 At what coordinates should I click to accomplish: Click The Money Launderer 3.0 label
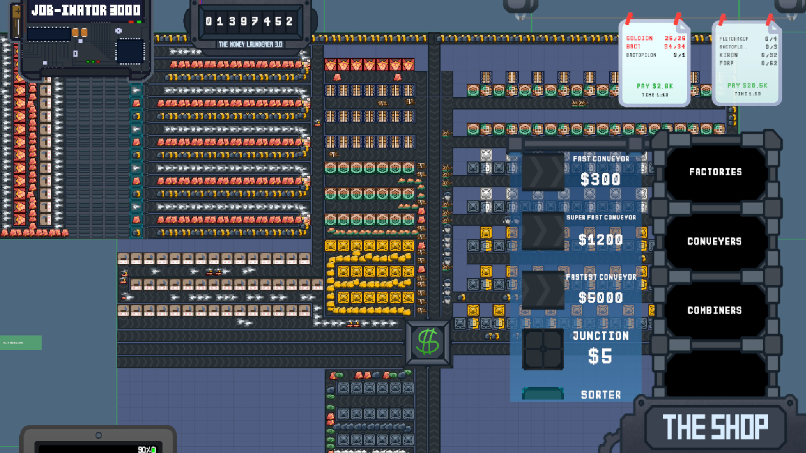(x=250, y=44)
